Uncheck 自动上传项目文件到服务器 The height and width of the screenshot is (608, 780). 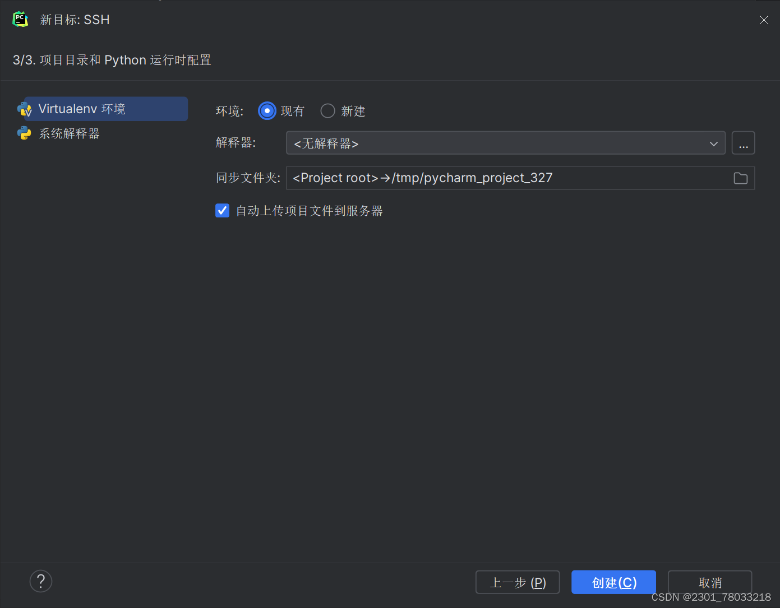(x=222, y=210)
